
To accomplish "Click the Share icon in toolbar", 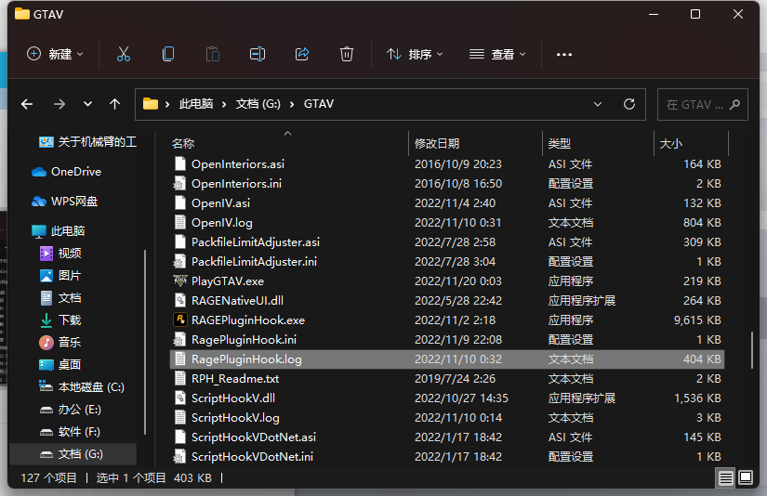I will [302, 54].
